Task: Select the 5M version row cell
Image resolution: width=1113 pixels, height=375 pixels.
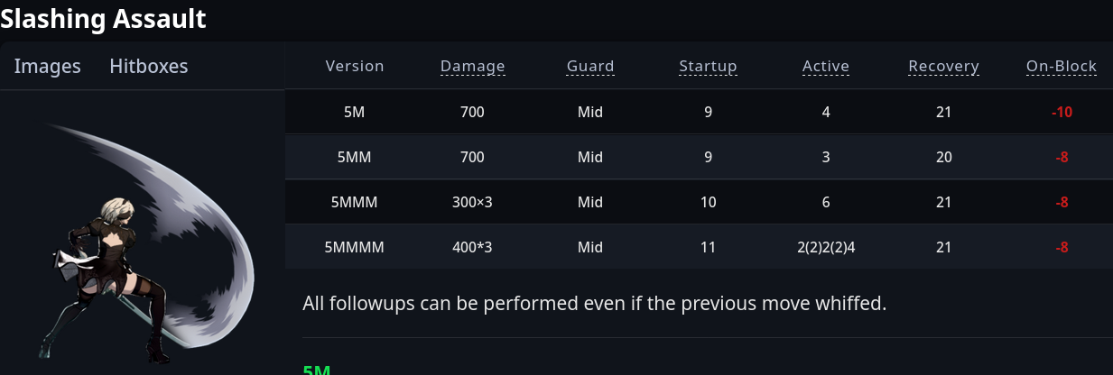Action: coord(355,113)
